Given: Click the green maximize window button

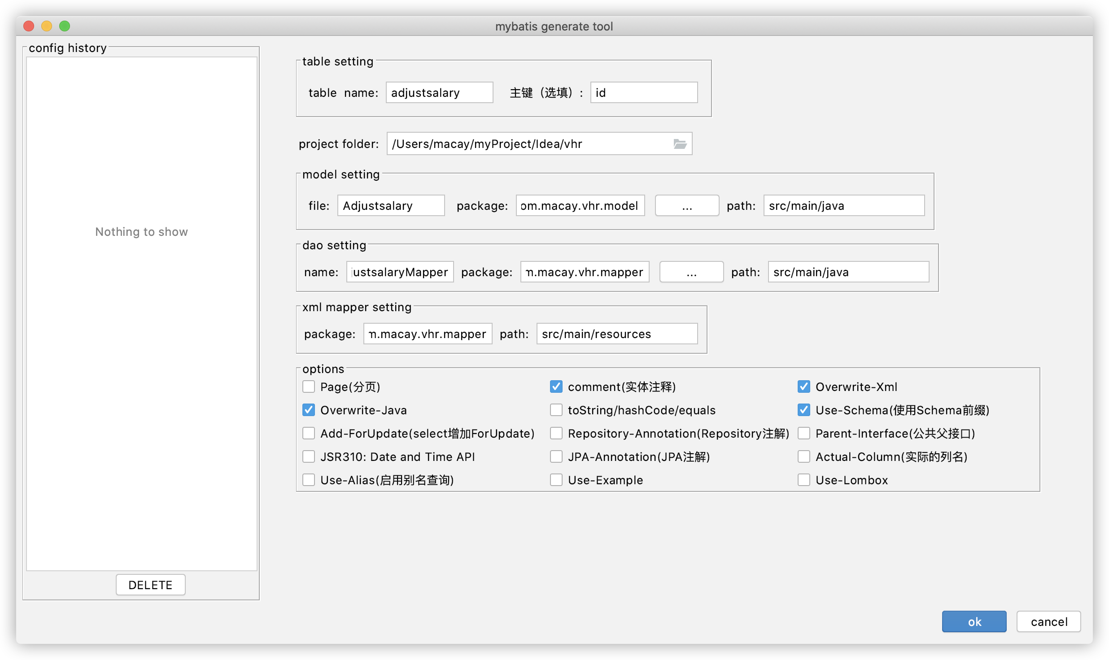Looking at the screenshot, I should 65,26.
